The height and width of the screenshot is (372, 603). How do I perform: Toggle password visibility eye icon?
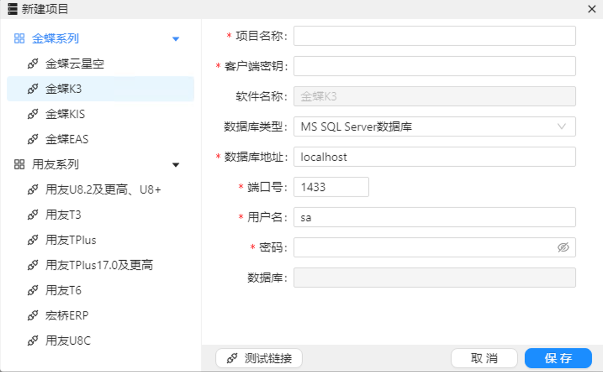pos(563,247)
